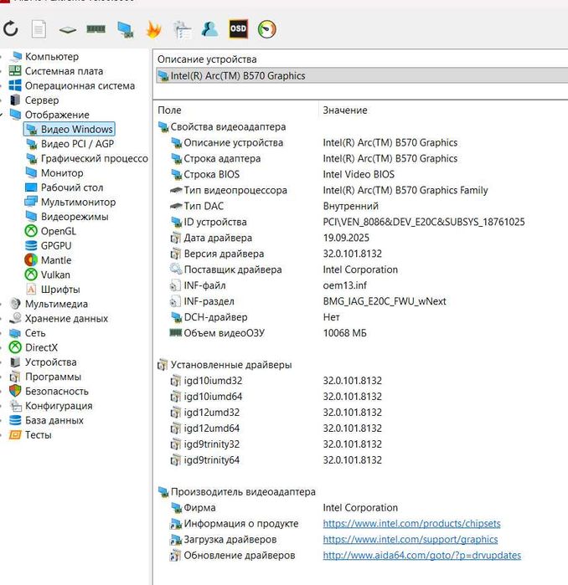This screenshot has width=568, height=585.
Task: Select the Строка BIOS row
Action: point(282,174)
